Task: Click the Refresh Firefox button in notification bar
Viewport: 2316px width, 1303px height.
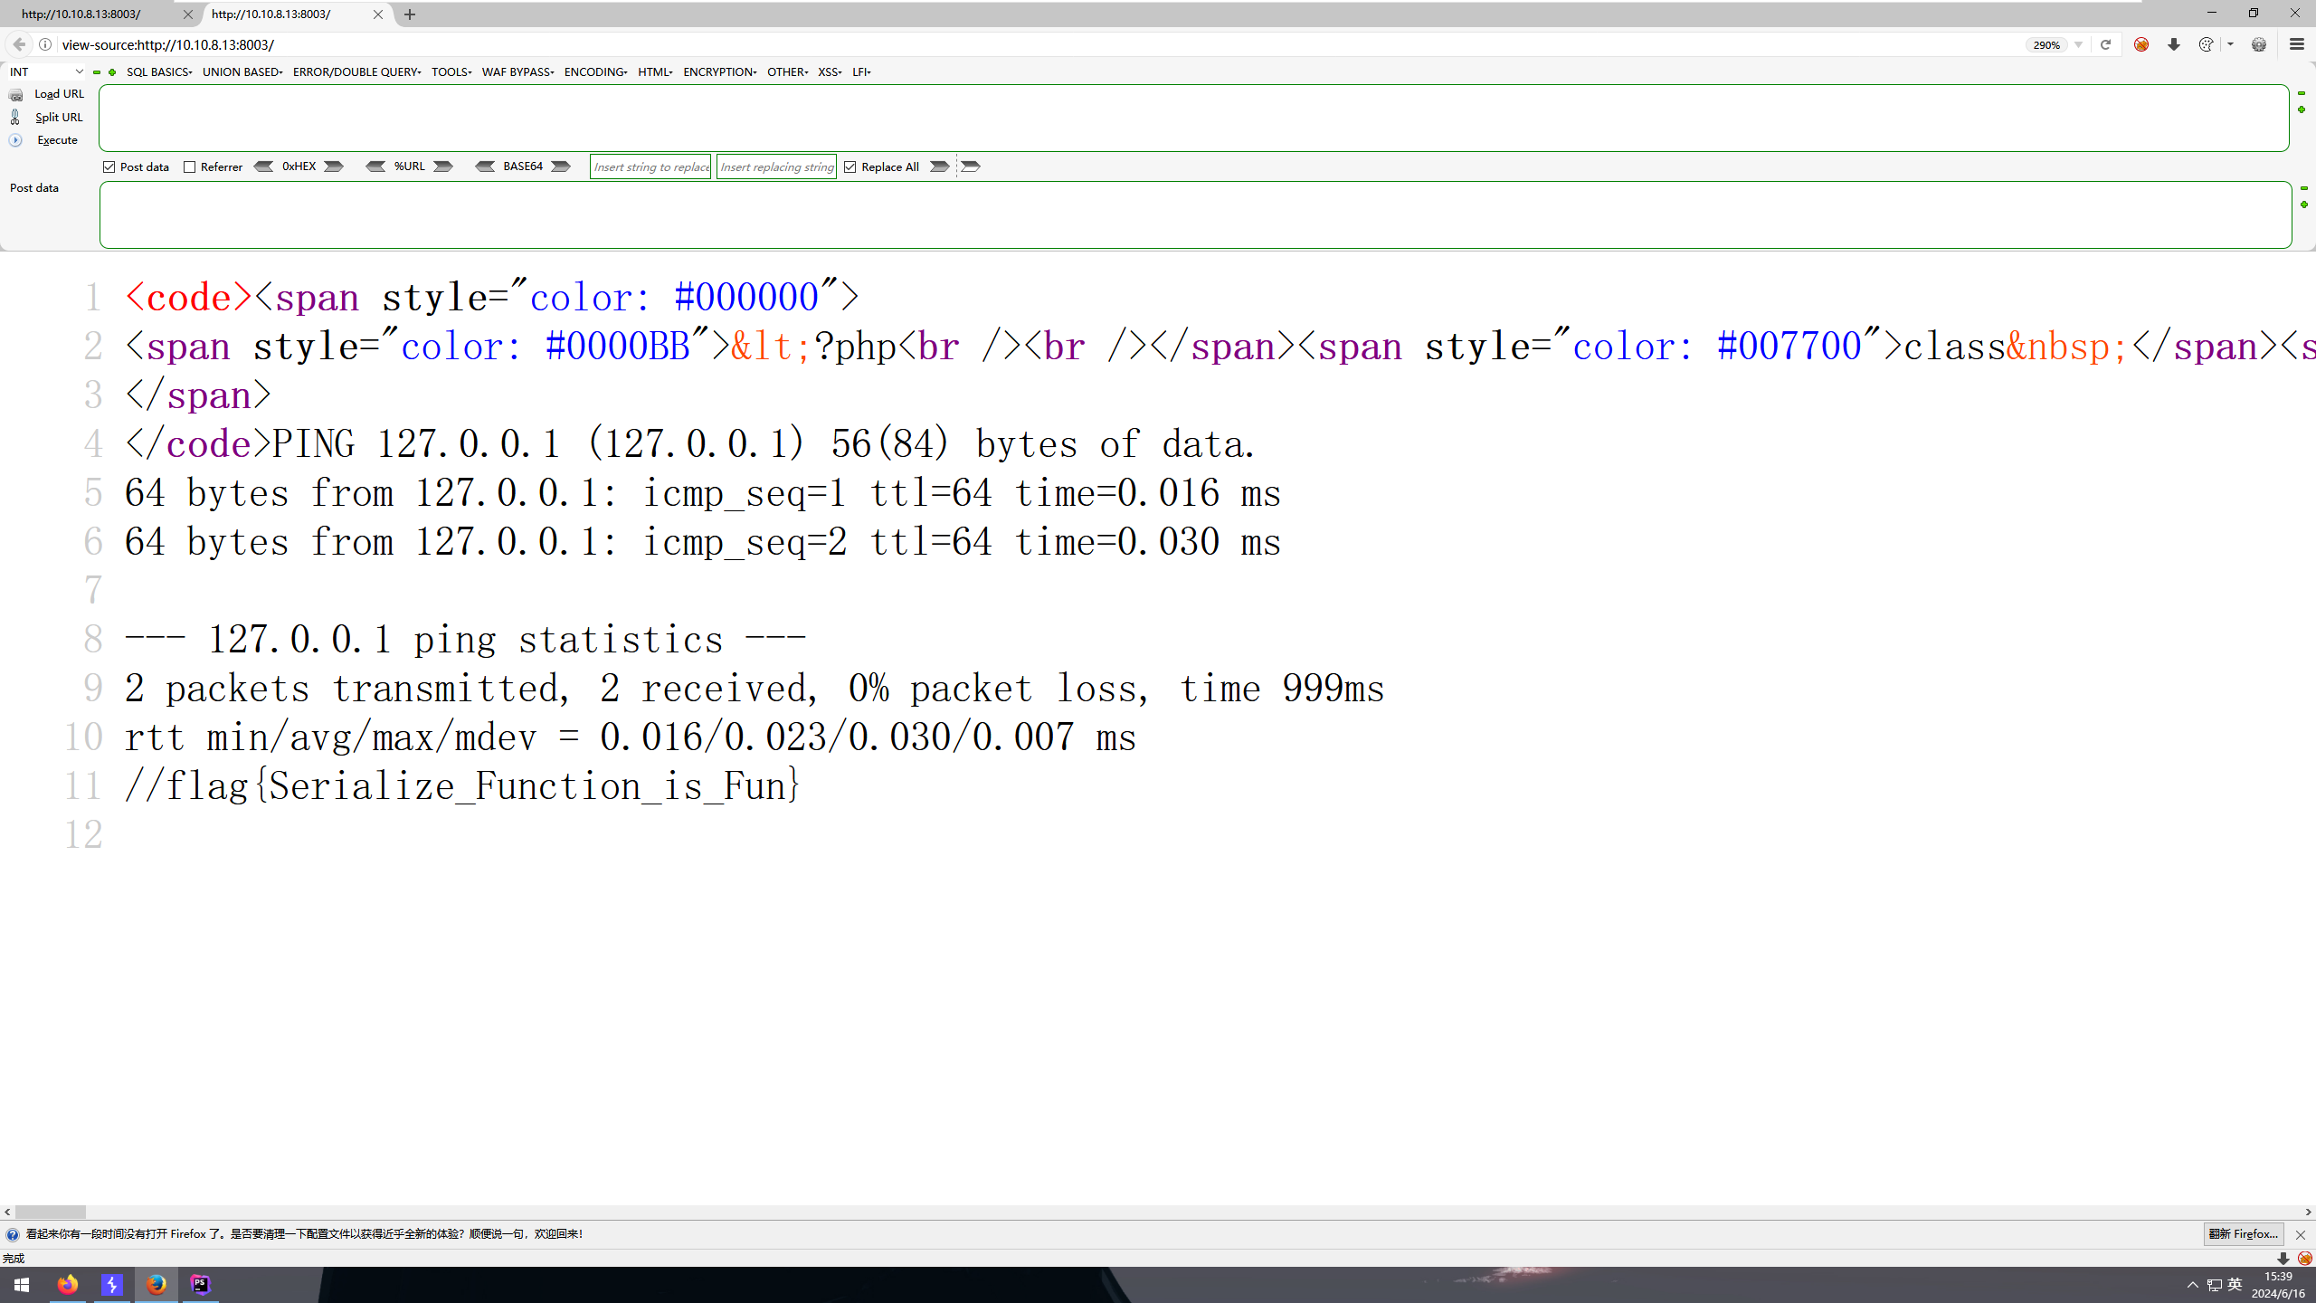Action: point(2244,1234)
